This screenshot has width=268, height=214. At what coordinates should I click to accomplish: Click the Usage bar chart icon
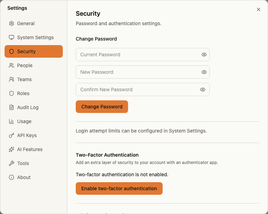point(12,121)
